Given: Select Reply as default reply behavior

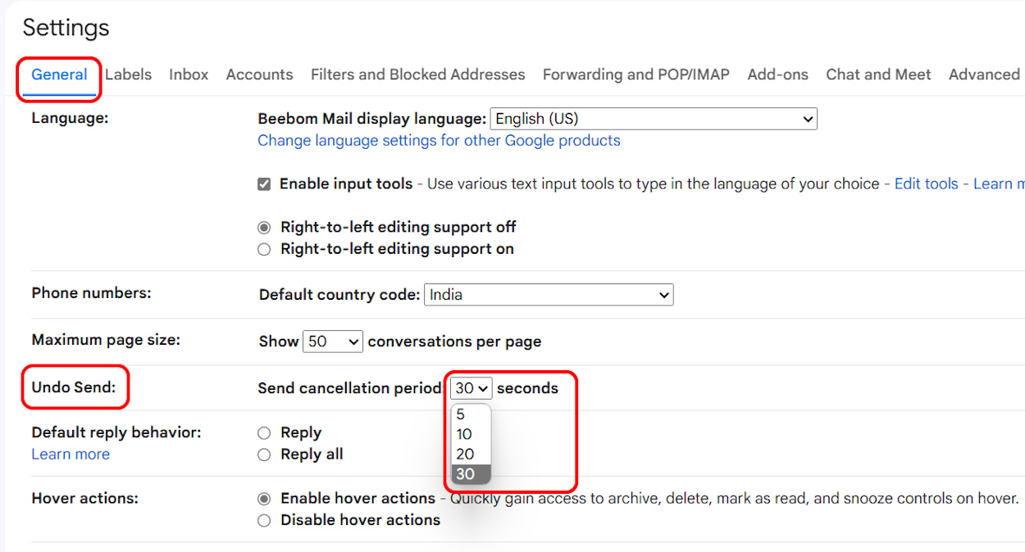Looking at the screenshot, I should pyautogui.click(x=264, y=432).
